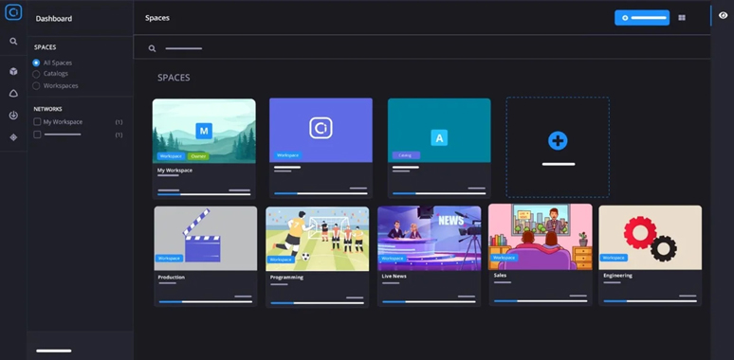This screenshot has width=734, height=360.
Task: Open the download icon in the sidebar
Action: tap(13, 115)
